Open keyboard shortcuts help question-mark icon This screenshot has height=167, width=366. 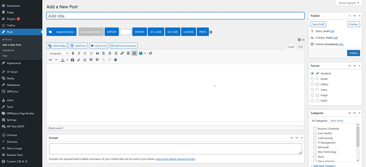116,60
